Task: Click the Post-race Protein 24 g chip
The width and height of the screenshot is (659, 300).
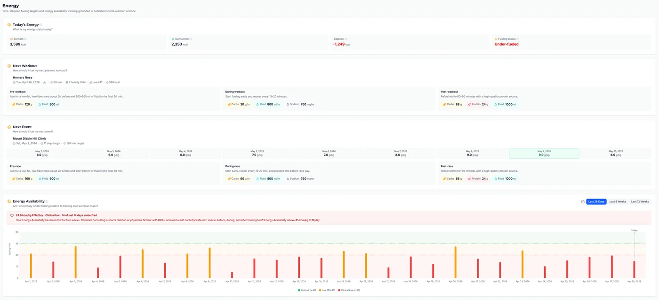Action: click(x=479, y=179)
